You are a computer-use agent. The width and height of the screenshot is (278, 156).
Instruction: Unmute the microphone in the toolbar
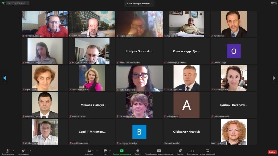pyautogui.click(x=7, y=151)
